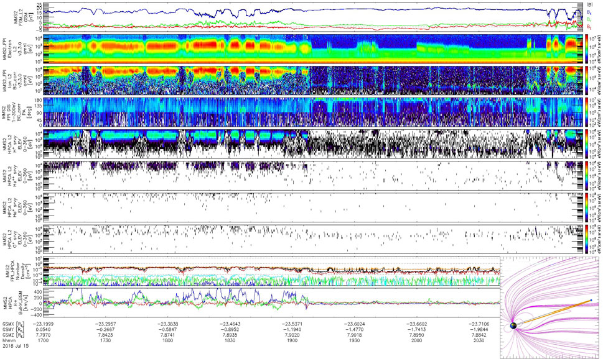Click the red Bz legend label
This screenshot has width=603, height=359.
(588, 27)
